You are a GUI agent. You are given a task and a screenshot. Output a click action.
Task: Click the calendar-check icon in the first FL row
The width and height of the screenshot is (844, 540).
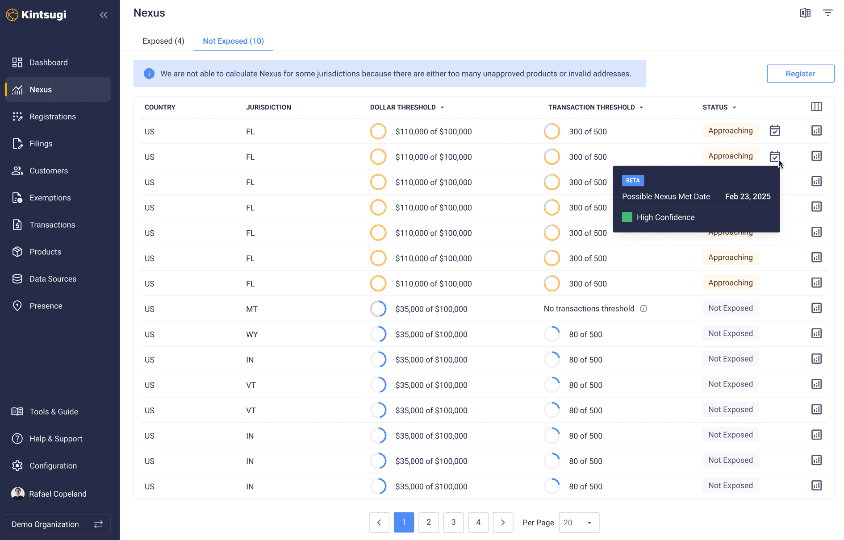click(775, 131)
